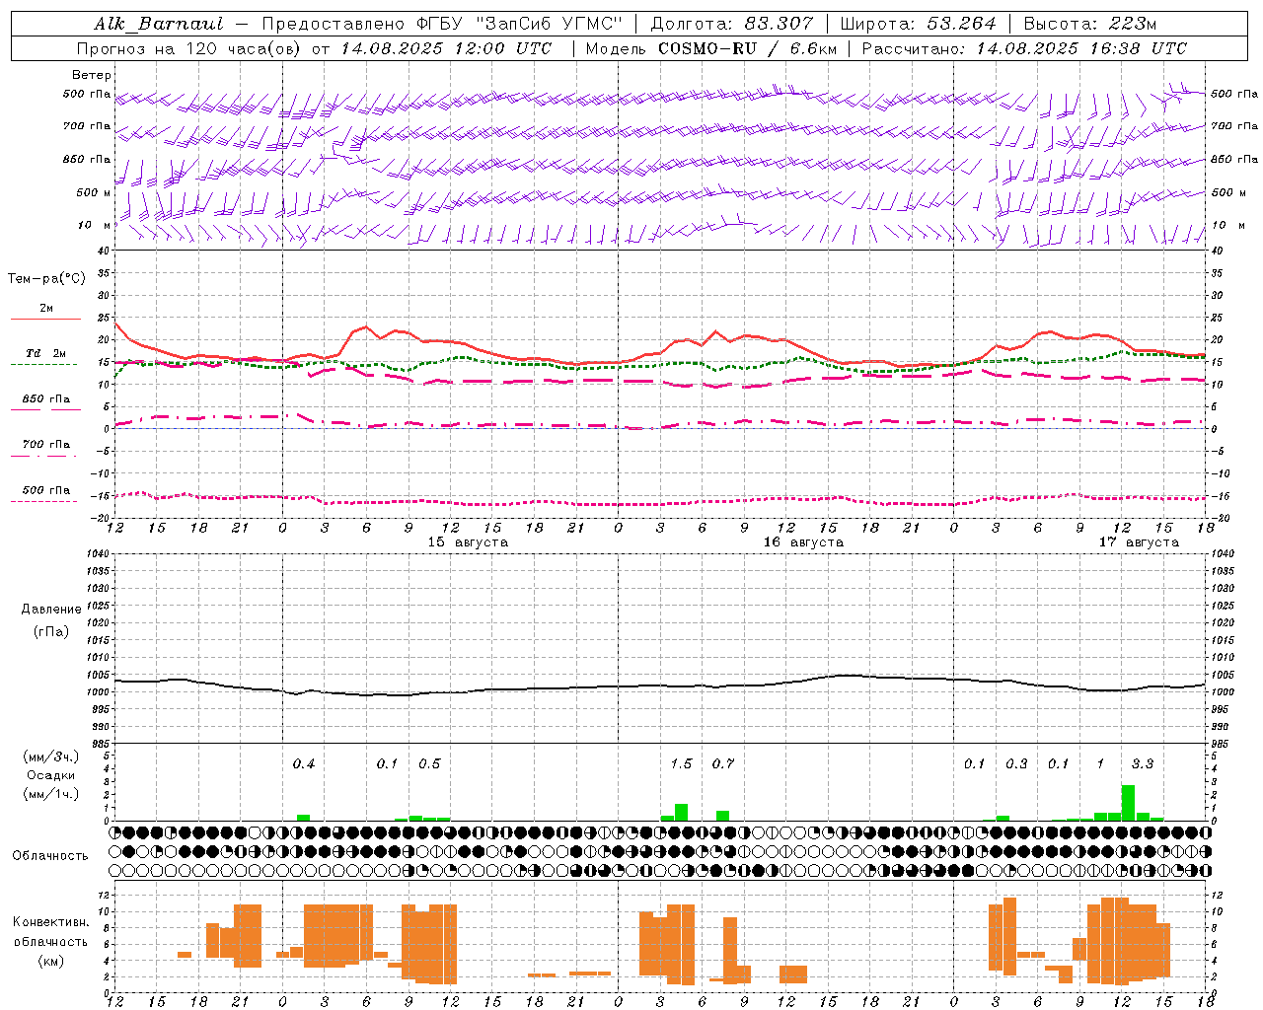Viewport: 1263px width, 1010px height.
Task: Click the Осадки panel label
Action: pos(51,775)
